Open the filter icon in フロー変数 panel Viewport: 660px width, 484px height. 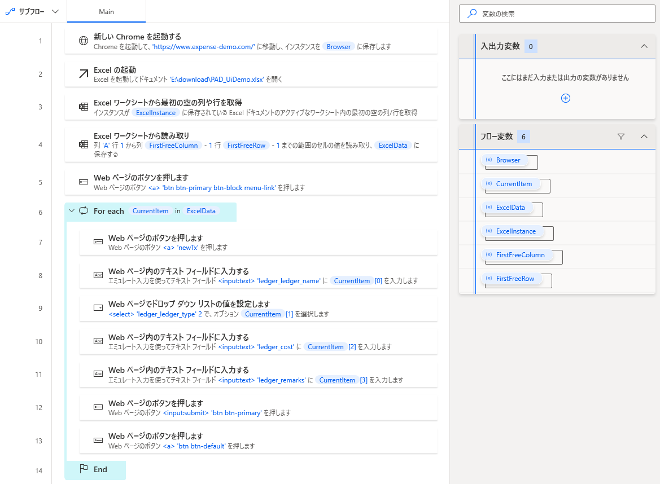coord(621,136)
